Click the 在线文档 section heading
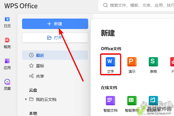Image resolution: width=174 pixels, height=116 pixels. [x=109, y=88]
